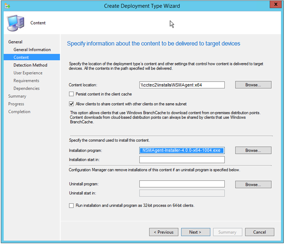Click the disabled Summary button
Viewport: 285px width, 244px height.
[x=228, y=232]
